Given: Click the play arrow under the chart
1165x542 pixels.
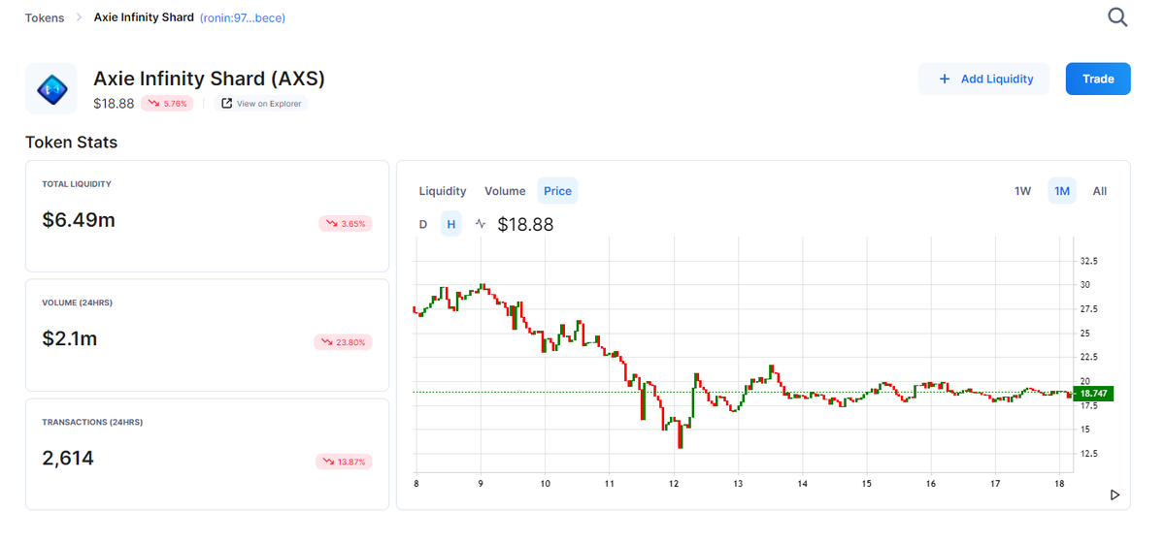Looking at the screenshot, I should tap(1115, 495).
